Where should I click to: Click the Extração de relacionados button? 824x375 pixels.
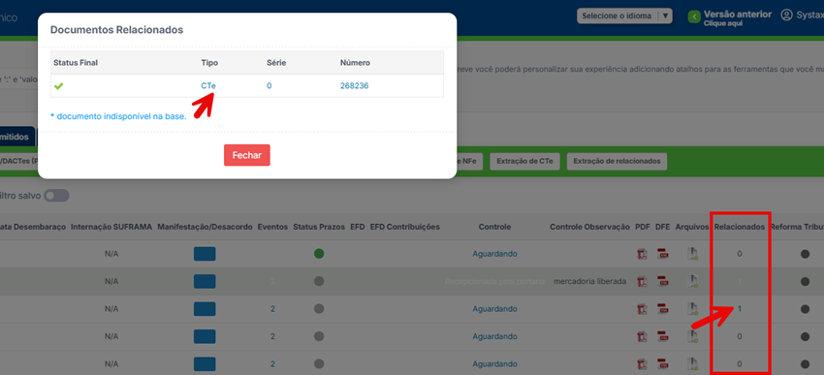click(617, 161)
